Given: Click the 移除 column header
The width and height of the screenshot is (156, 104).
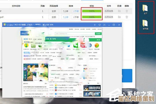Looking at the screenshot, I should tap(127, 6).
